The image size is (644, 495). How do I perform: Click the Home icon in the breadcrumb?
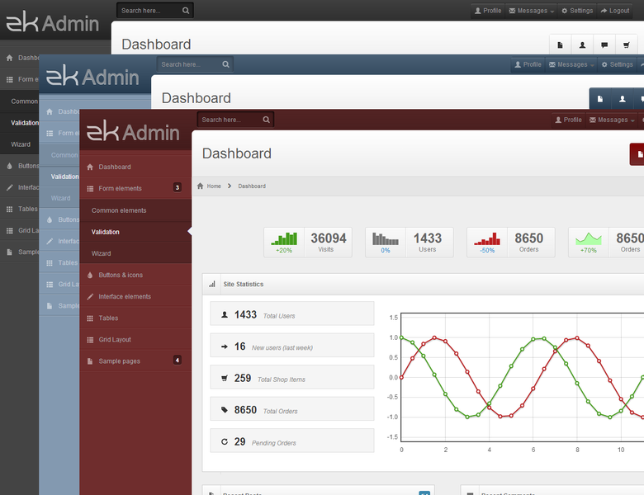[x=201, y=186]
